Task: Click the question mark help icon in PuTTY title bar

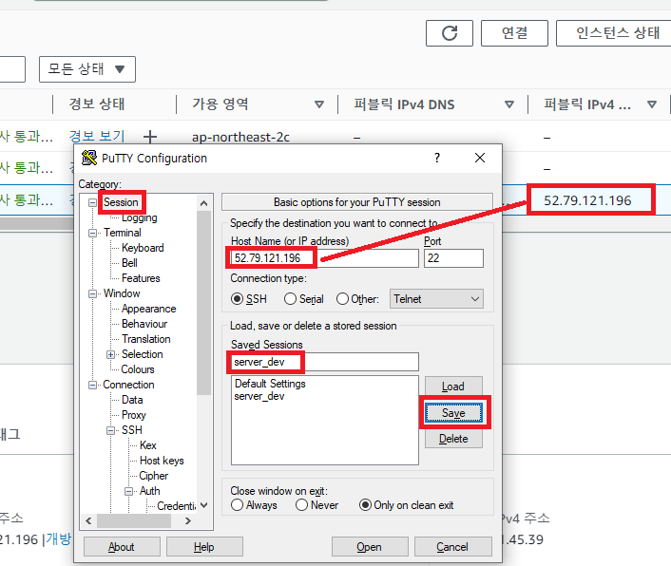Action: pyautogui.click(x=437, y=158)
